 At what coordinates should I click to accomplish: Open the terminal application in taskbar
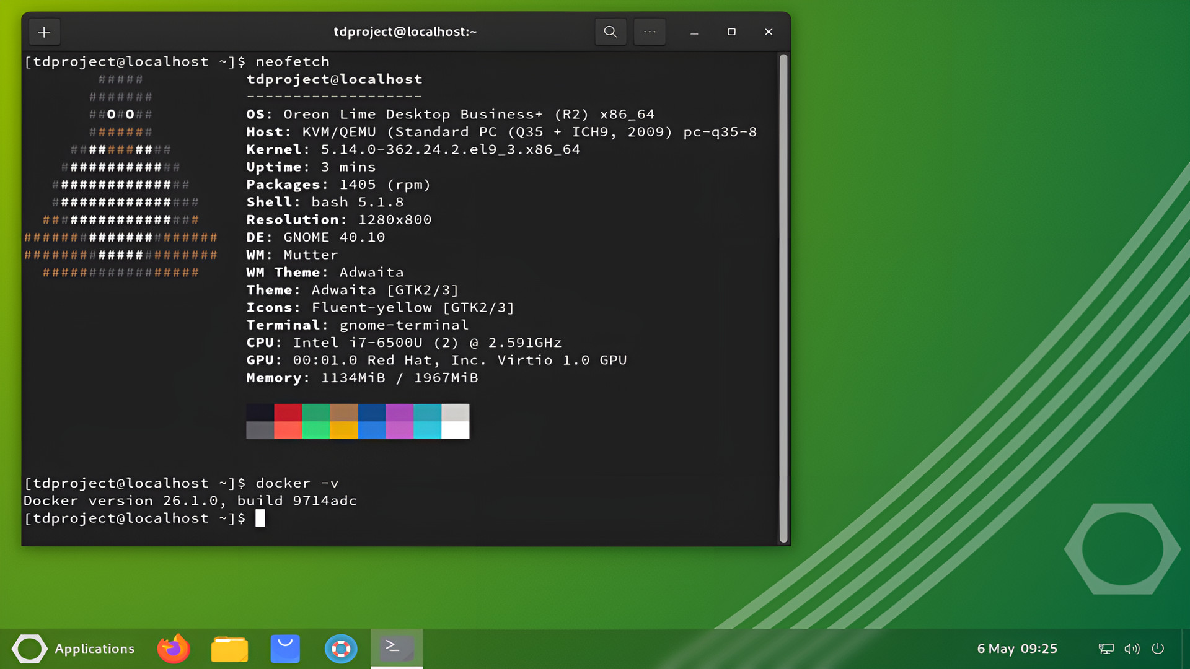[395, 648]
